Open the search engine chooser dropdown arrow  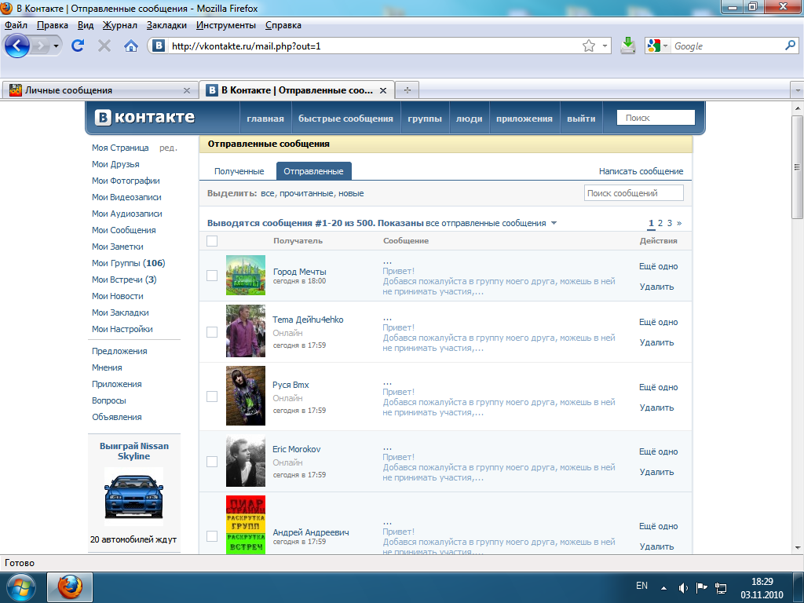tap(665, 46)
